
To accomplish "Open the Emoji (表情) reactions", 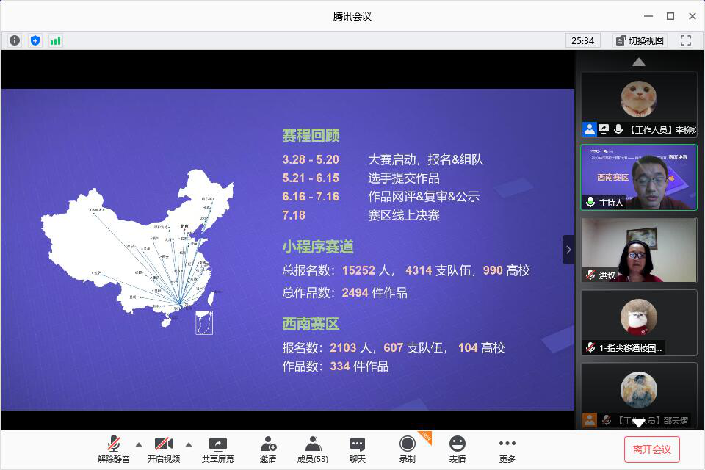I will 458,449.
